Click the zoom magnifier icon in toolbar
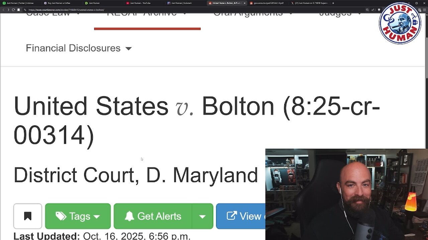 [x=367, y=10]
